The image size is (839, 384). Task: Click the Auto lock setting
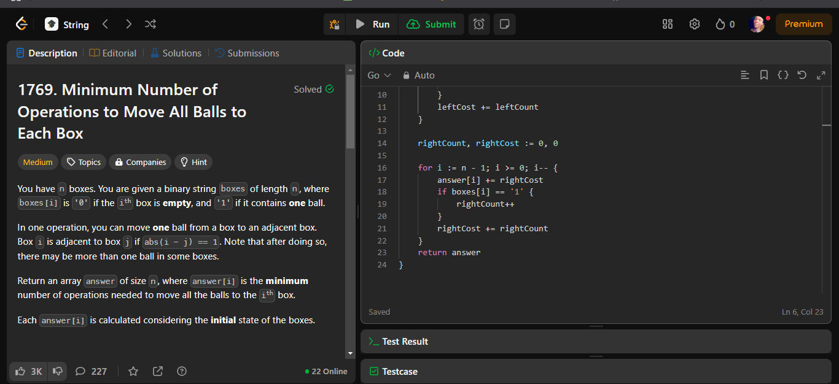[x=418, y=75]
